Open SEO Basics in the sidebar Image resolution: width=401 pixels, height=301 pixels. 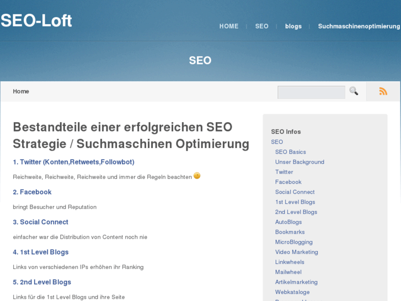coord(291,152)
